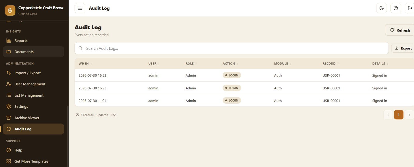Click the Admin role in 11:04 row
Viewport: 414px width, 167px height.
pyautogui.click(x=191, y=101)
